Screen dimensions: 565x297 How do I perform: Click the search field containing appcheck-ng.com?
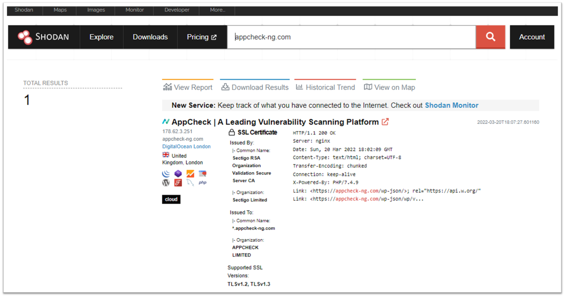pos(351,37)
